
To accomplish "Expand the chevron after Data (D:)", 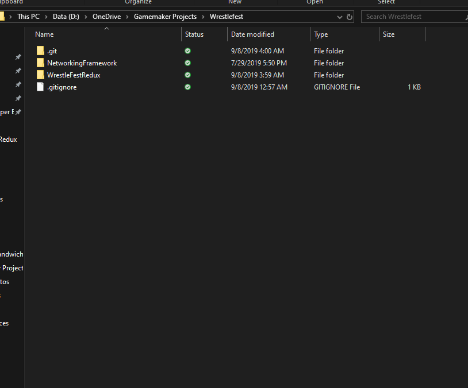I will (x=86, y=17).
